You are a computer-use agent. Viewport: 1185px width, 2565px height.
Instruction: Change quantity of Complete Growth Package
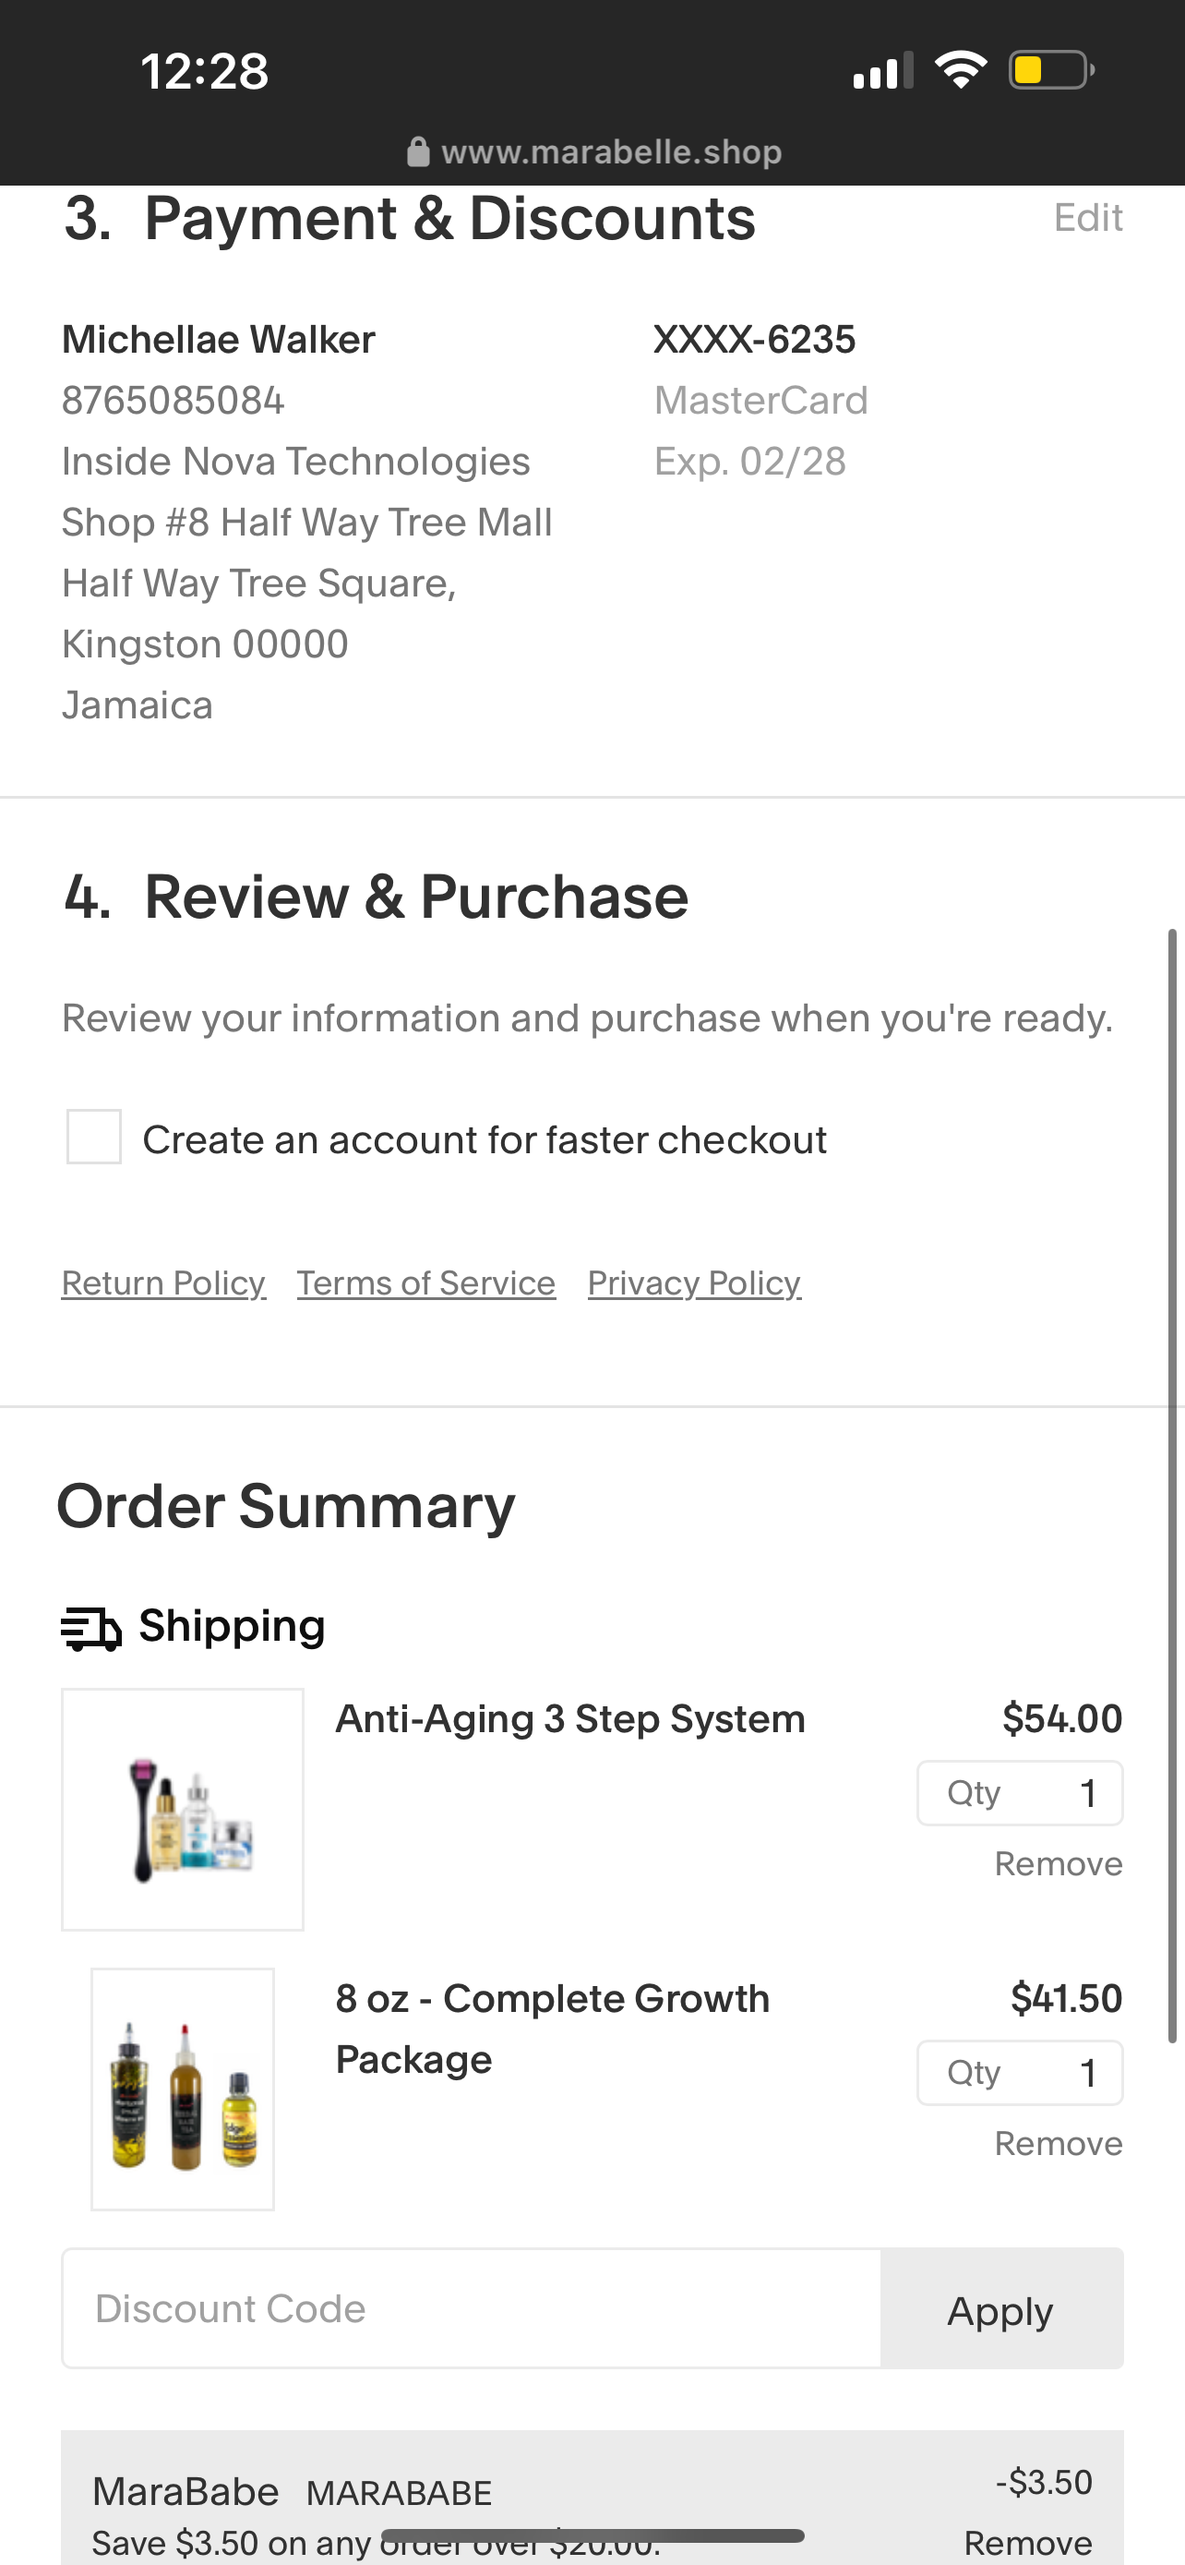(x=1020, y=2073)
